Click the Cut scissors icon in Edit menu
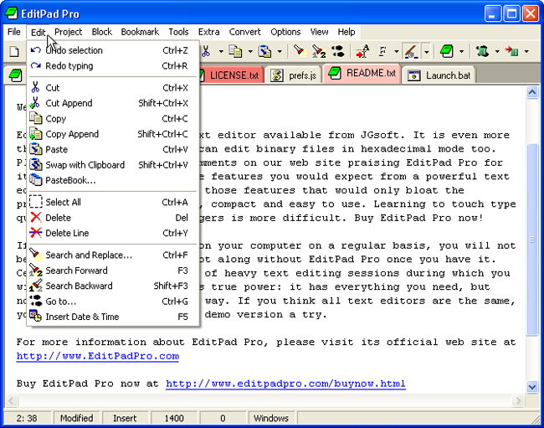Image resolution: width=544 pixels, height=428 pixels. coord(35,88)
